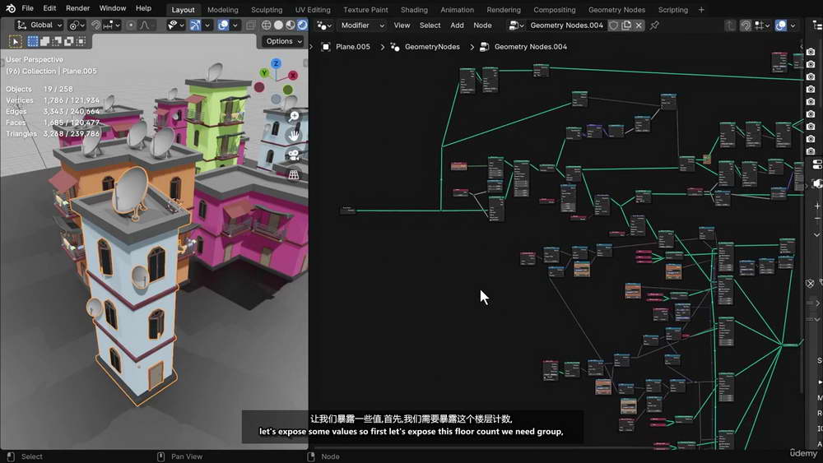Open the pivot point dropdown
The width and height of the screenshot is (823, 463).
coord(77,25)
